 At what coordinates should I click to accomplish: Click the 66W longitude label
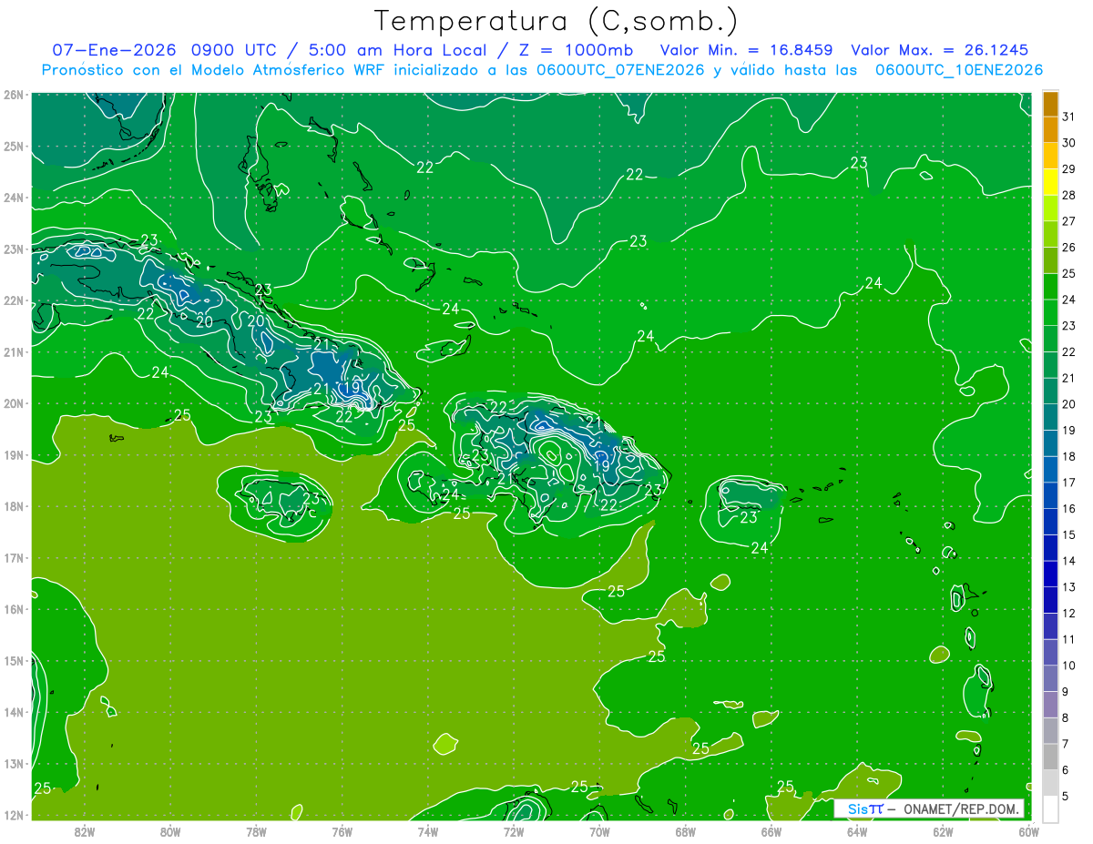(771, 831)
